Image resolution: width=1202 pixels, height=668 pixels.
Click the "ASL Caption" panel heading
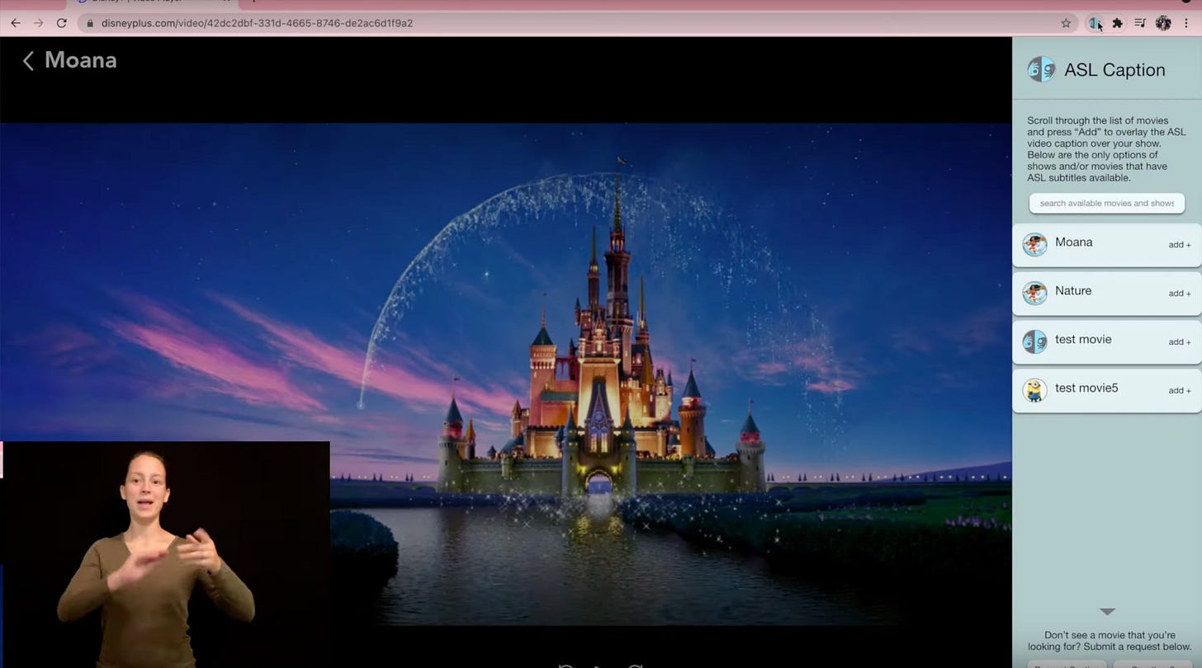(x=1114, y=70)
